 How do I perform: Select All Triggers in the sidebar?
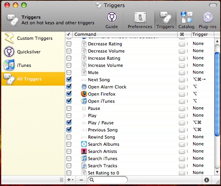coord(33,79)
